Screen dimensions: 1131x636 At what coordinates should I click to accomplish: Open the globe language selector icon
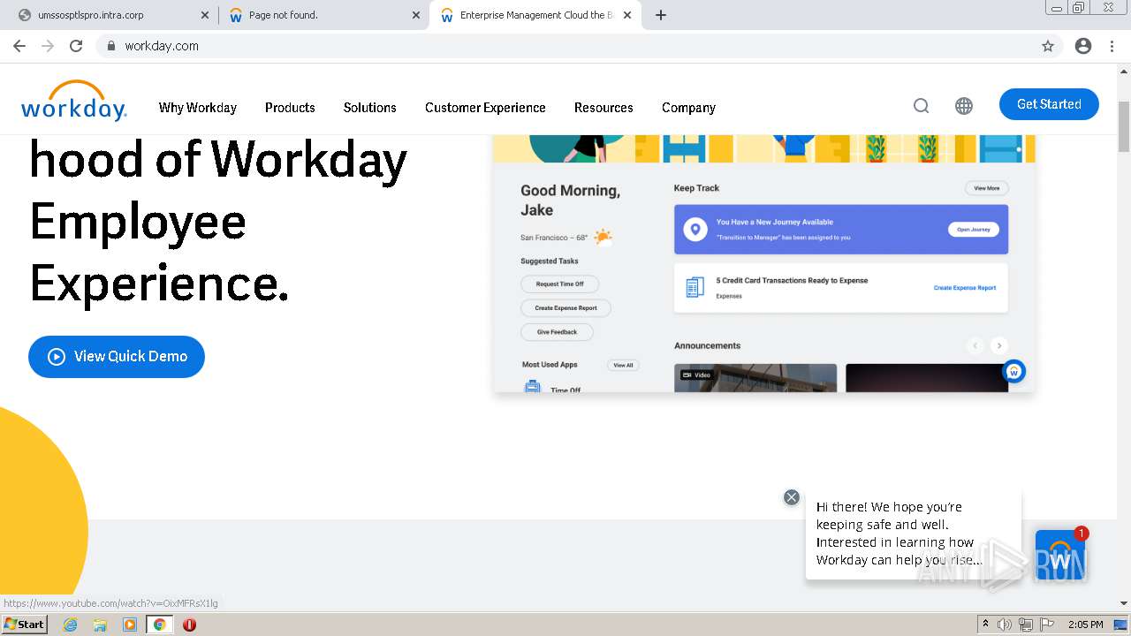pos(964,106)
